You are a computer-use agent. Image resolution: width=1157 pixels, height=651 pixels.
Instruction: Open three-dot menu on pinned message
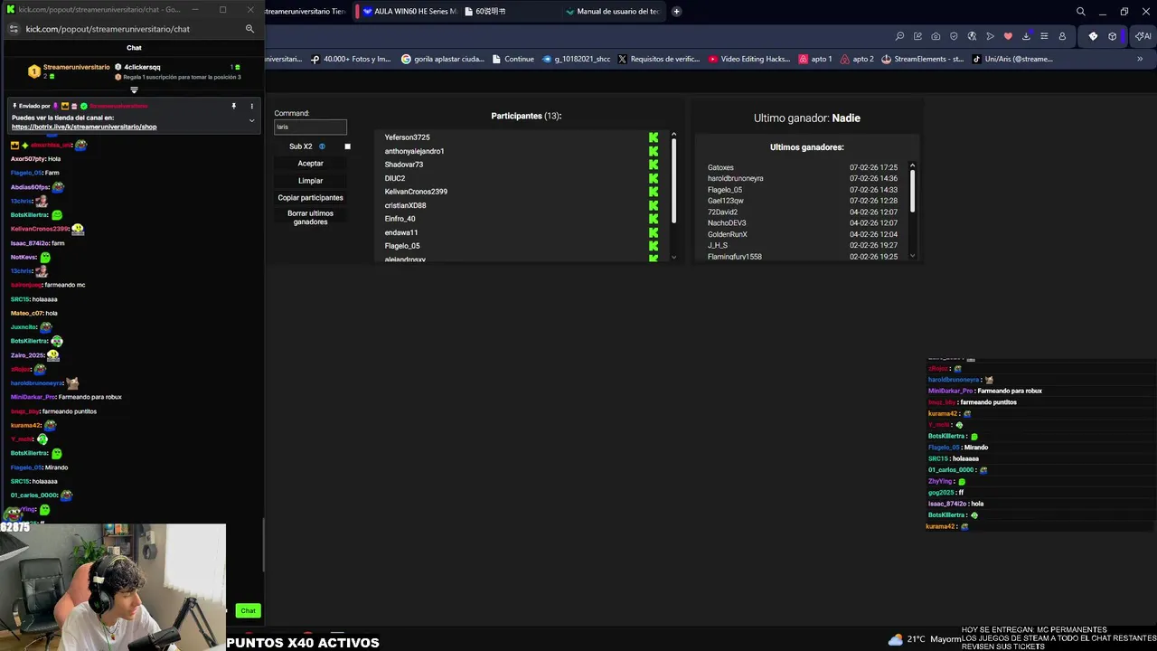coord(251,106)
